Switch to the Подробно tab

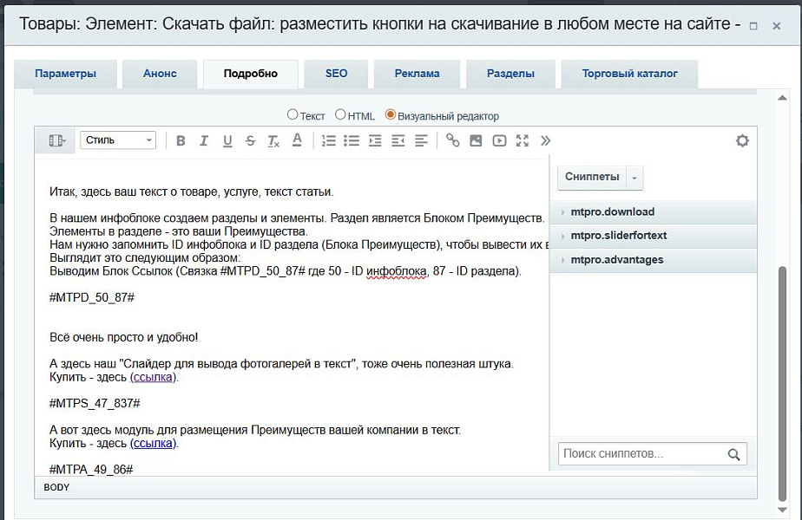pos(251,74)
